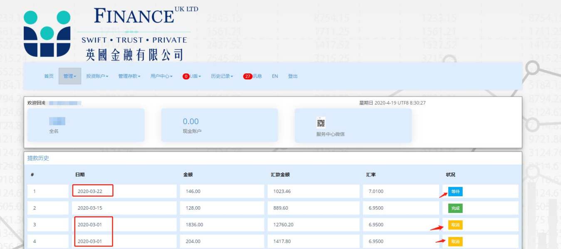Click the 服务中心微信 label
Screen dimensions: 561x249
click(x=330, y=134)
